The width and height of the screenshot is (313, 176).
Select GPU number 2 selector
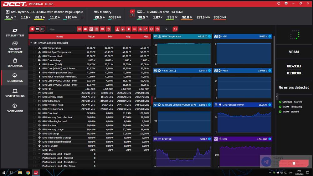point(132,15)
